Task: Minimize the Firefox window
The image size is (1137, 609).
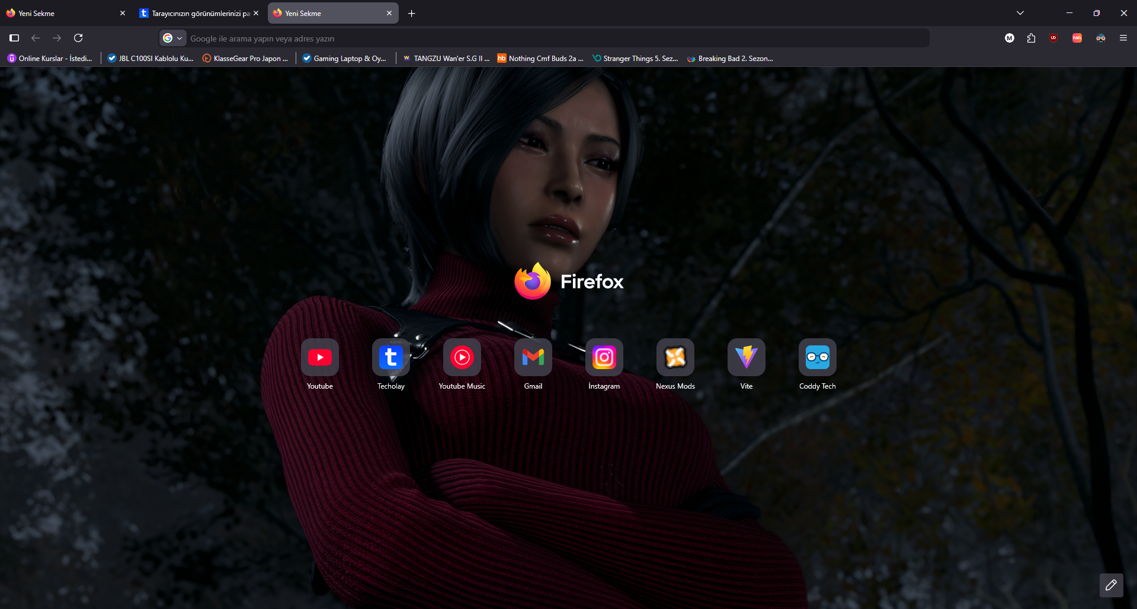Action: click(1069, 13)
